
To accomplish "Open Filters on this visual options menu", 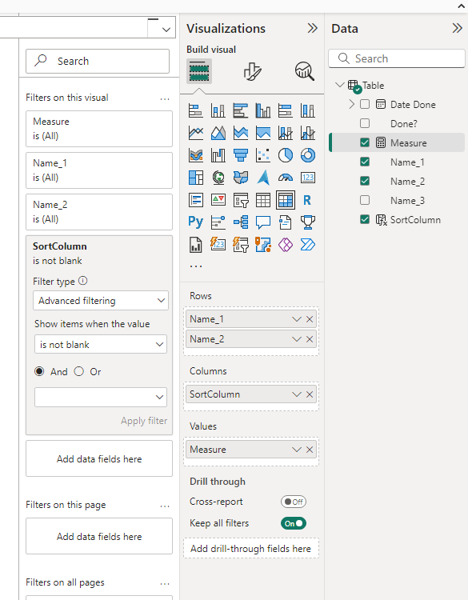I will click(165, 99).
